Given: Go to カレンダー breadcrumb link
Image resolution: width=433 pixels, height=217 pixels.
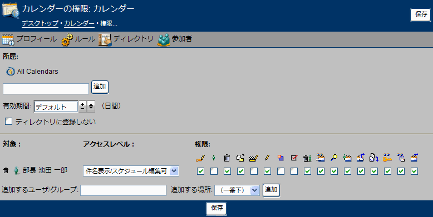Looking at the screenshot, I should click(79, 24).
